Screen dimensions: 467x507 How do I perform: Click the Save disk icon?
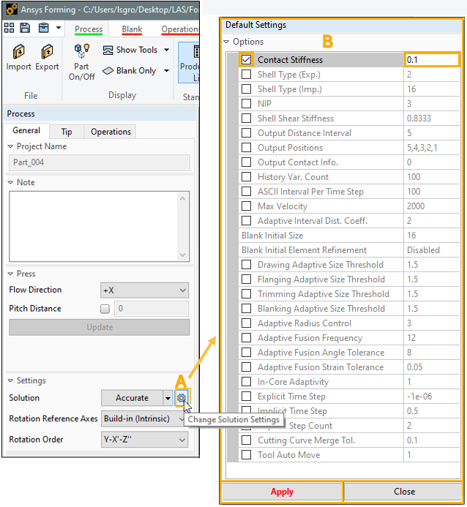25,28
